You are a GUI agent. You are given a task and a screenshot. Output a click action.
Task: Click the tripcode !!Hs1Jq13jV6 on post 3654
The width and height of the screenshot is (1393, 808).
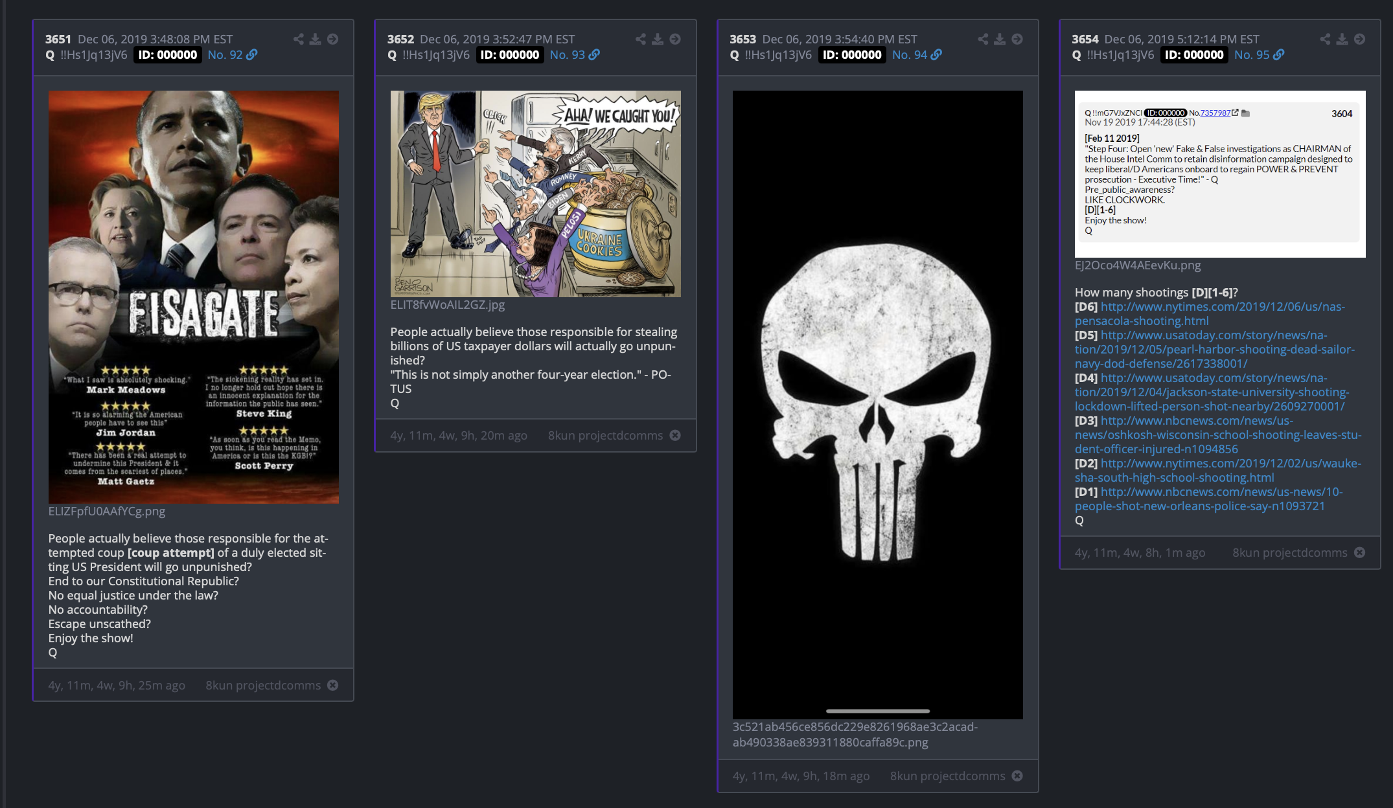coord(1120,55)
